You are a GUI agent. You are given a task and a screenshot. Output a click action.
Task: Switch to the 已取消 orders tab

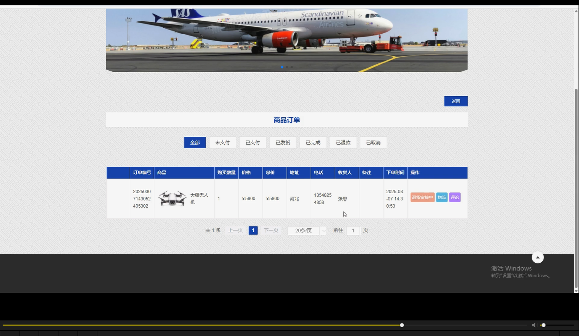[x=373, y=142]
